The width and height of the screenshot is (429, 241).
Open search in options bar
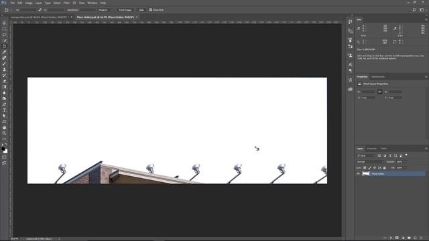pyautogui.click(x=414, y=10)
